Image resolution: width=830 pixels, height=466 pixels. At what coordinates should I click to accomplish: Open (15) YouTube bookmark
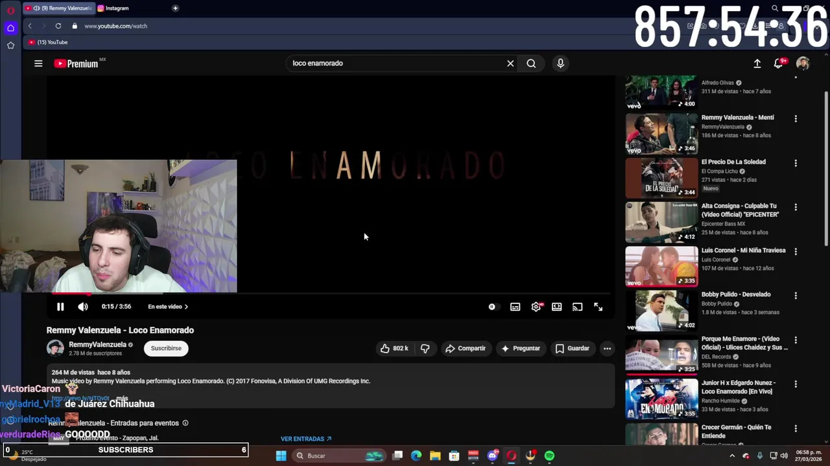48,42
